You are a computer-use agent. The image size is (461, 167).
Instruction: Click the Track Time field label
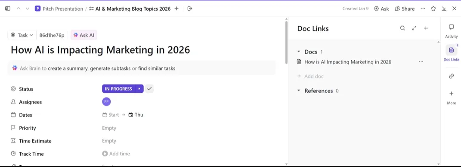coord(31,154)
